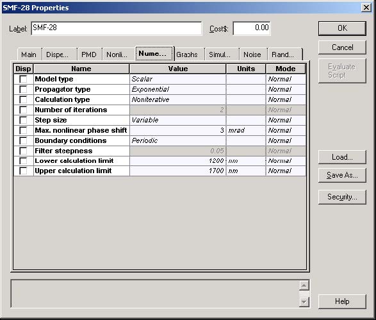Click the Cancel button
The image size is (376, 320).
tap(342, 47)
